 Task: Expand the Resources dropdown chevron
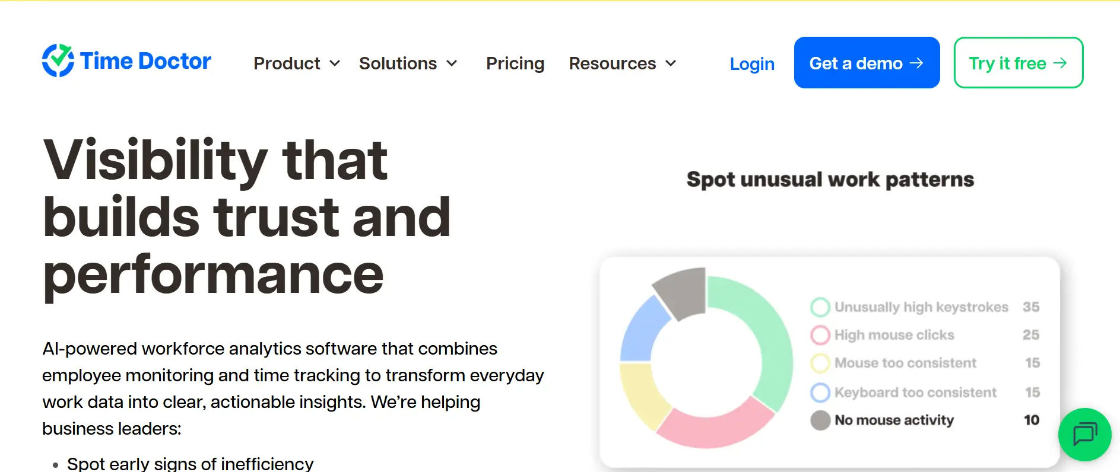coord(671,63)
